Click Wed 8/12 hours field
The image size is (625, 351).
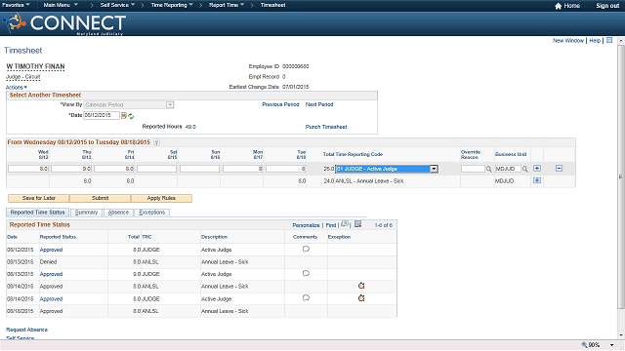tap(28, 169)
